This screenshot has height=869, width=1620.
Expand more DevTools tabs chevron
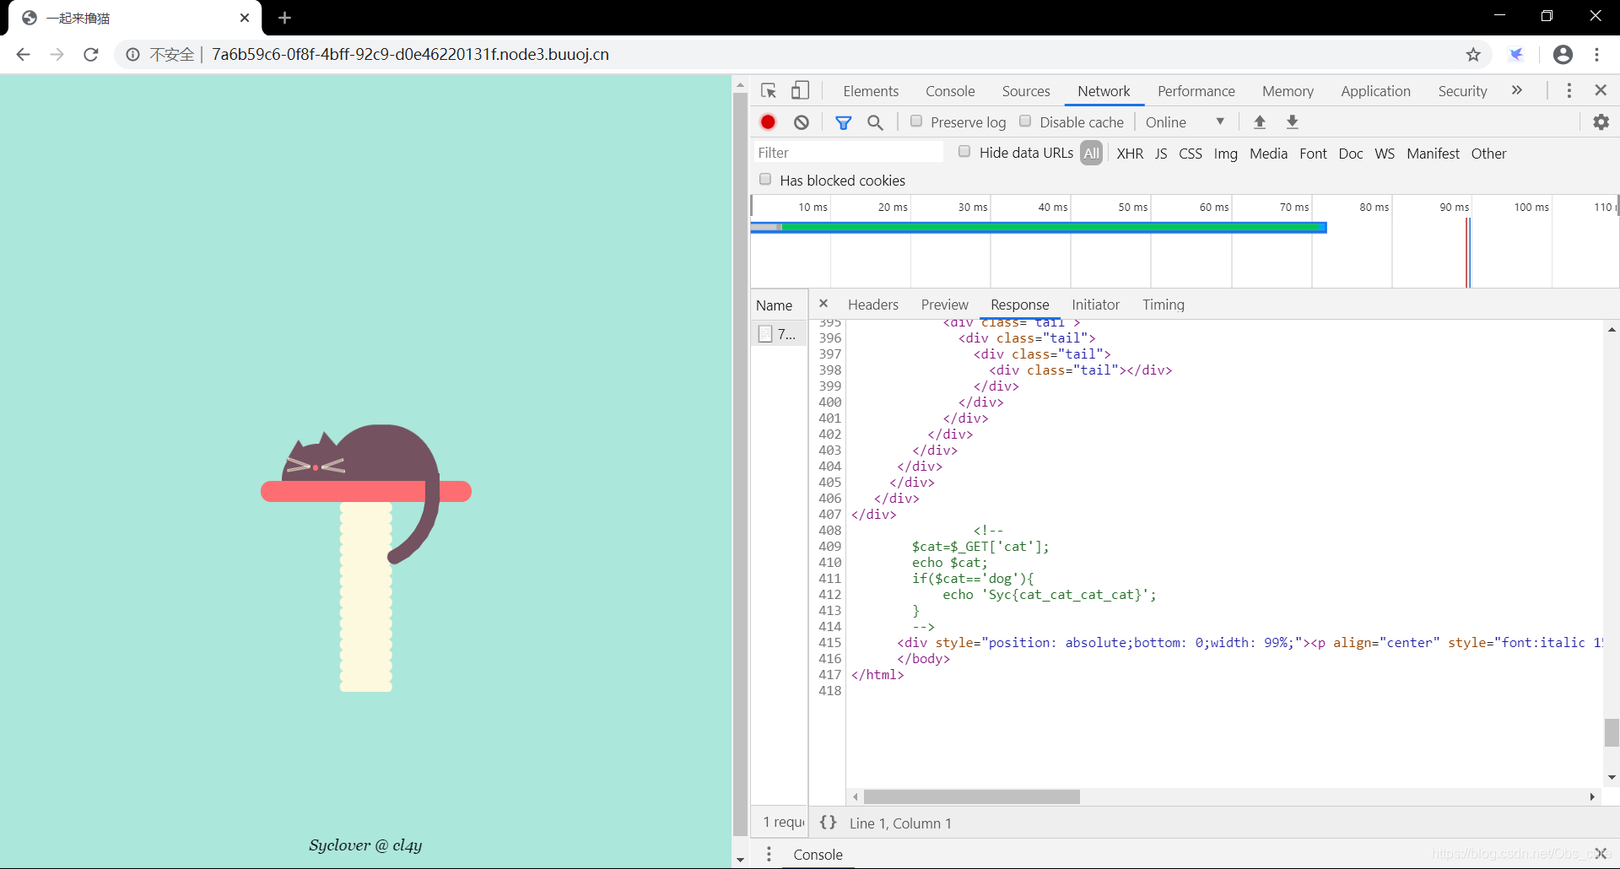(1516, 91)
